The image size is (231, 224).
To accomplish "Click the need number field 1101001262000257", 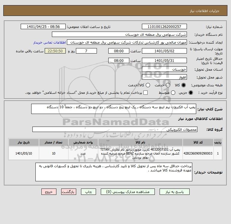I will click(164, 27).
